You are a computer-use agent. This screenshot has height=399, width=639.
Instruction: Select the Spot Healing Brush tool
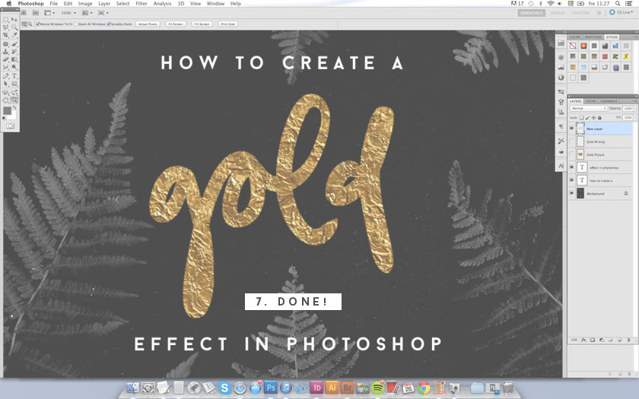pos(6,44)
